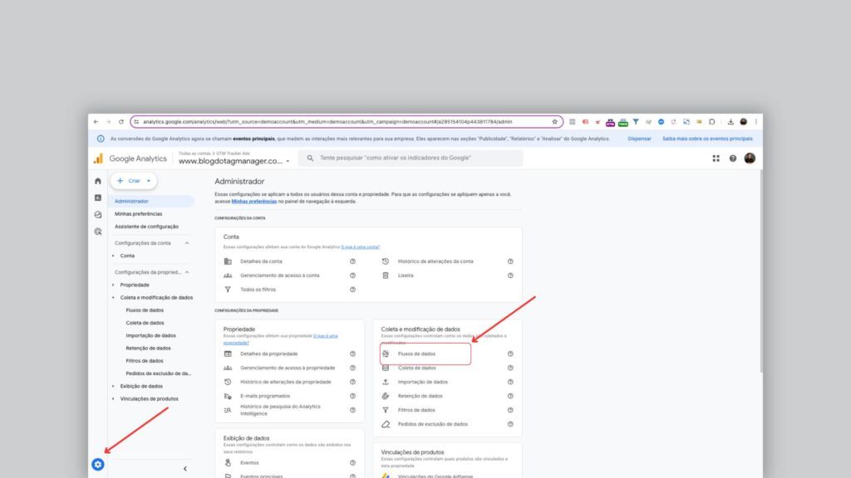Select Assistente de configuração in sidebar
Screen dimensions: 851x478
[x=146, y=227]
